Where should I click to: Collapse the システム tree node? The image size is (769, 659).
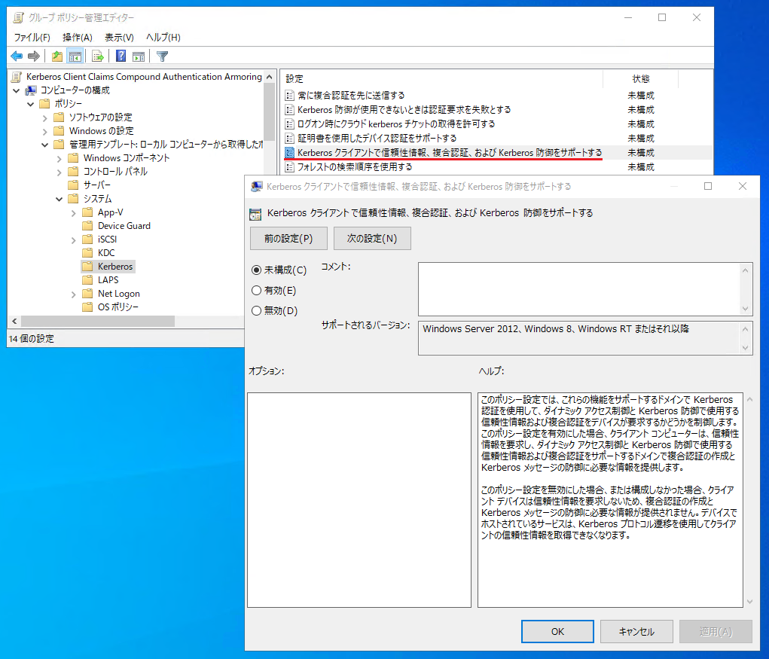click(x=59, y=199)
